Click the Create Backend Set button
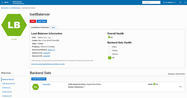This screenshot has width=187, height=98. click(x=39, y=79)
